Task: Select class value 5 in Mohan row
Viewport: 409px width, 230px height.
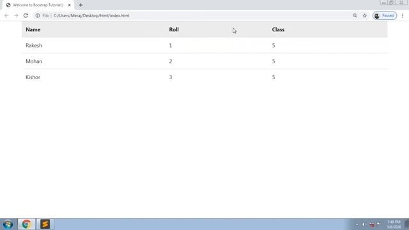Action: pyautogui.click(x=274, y=61)
